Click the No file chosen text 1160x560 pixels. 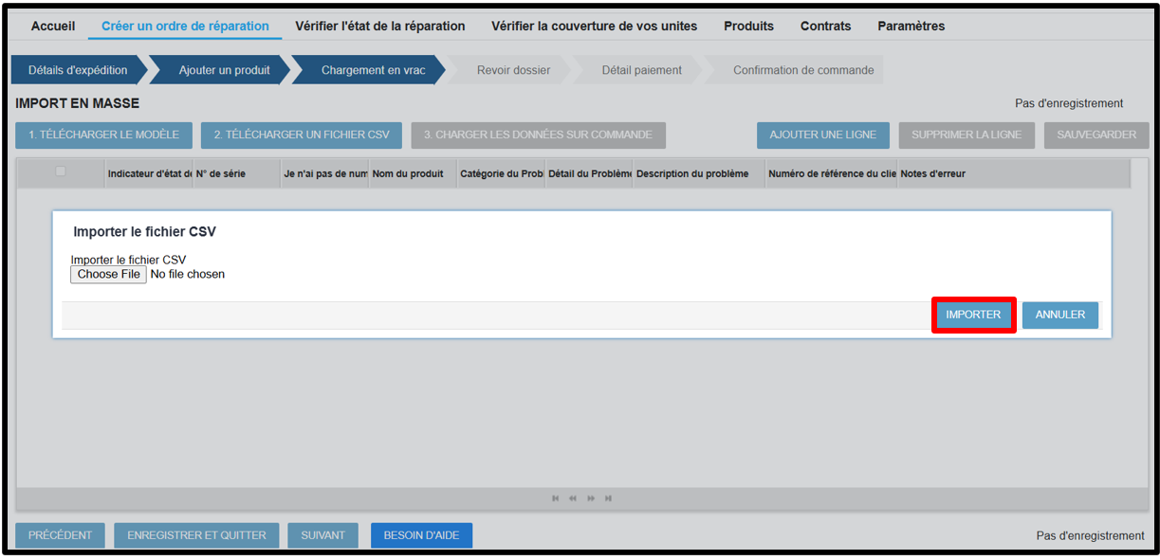coord(188,275)
